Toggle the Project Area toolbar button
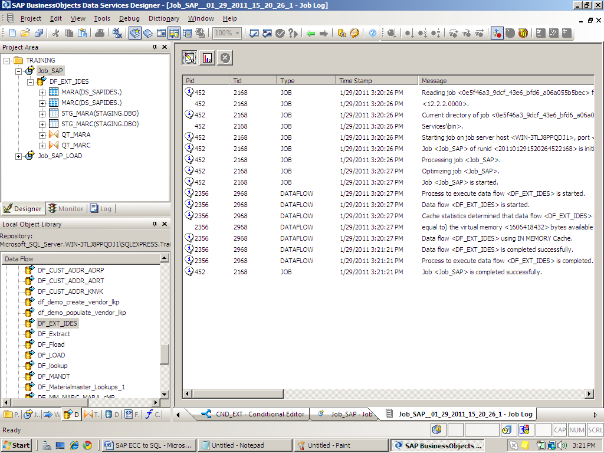This screenshot has height=453, width=604. tap(174, 33)
